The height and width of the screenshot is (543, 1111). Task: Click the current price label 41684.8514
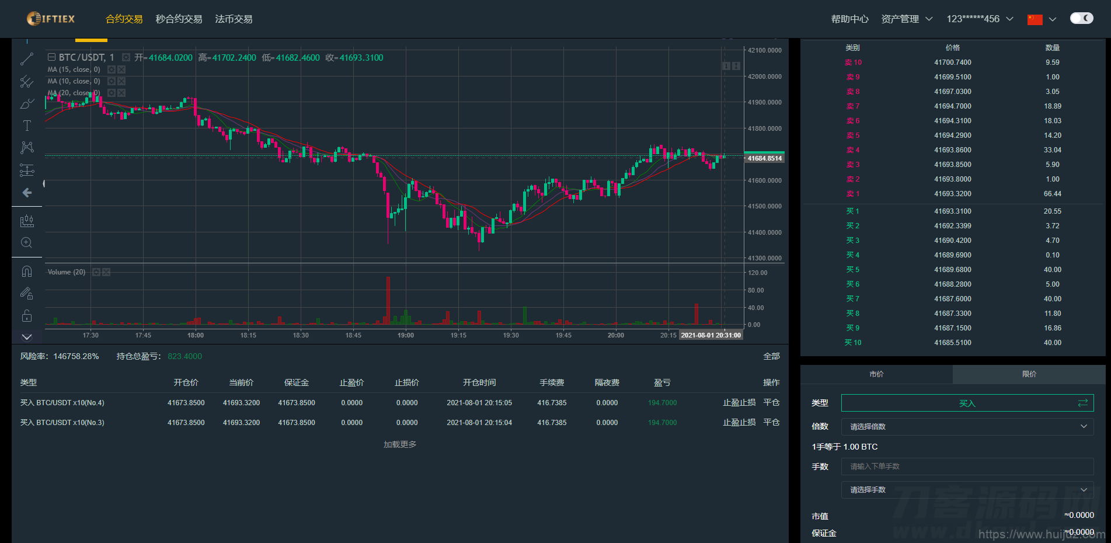(764, 158)
